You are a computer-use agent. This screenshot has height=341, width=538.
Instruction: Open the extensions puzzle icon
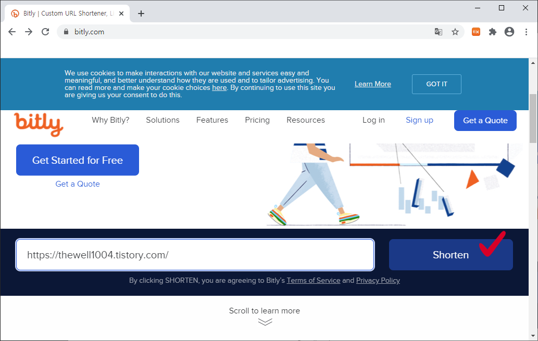pyautogui.click(x=493, y=32)
